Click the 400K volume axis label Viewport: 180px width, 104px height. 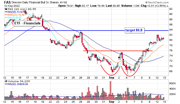tap(173, 89)
